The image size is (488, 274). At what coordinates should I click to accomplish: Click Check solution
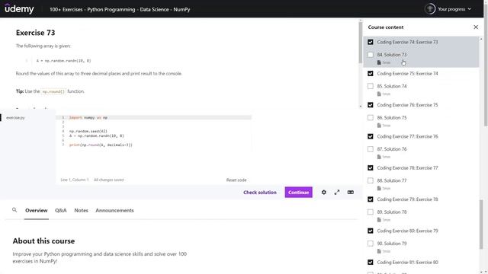pyautogui.click(x=259, y=193)
